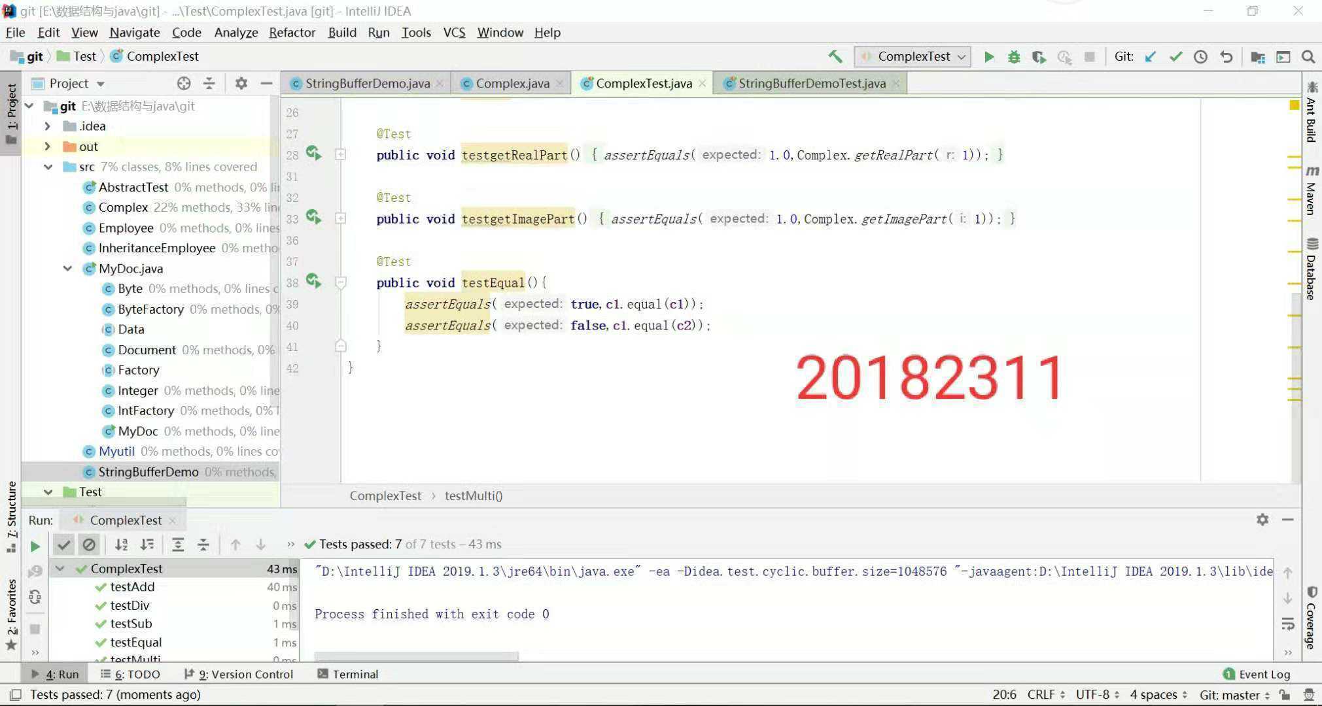Collapse the Test folder in the tree
This screenshot has width=1322, height=706.
pyautogui.click(x=48, y=492)
